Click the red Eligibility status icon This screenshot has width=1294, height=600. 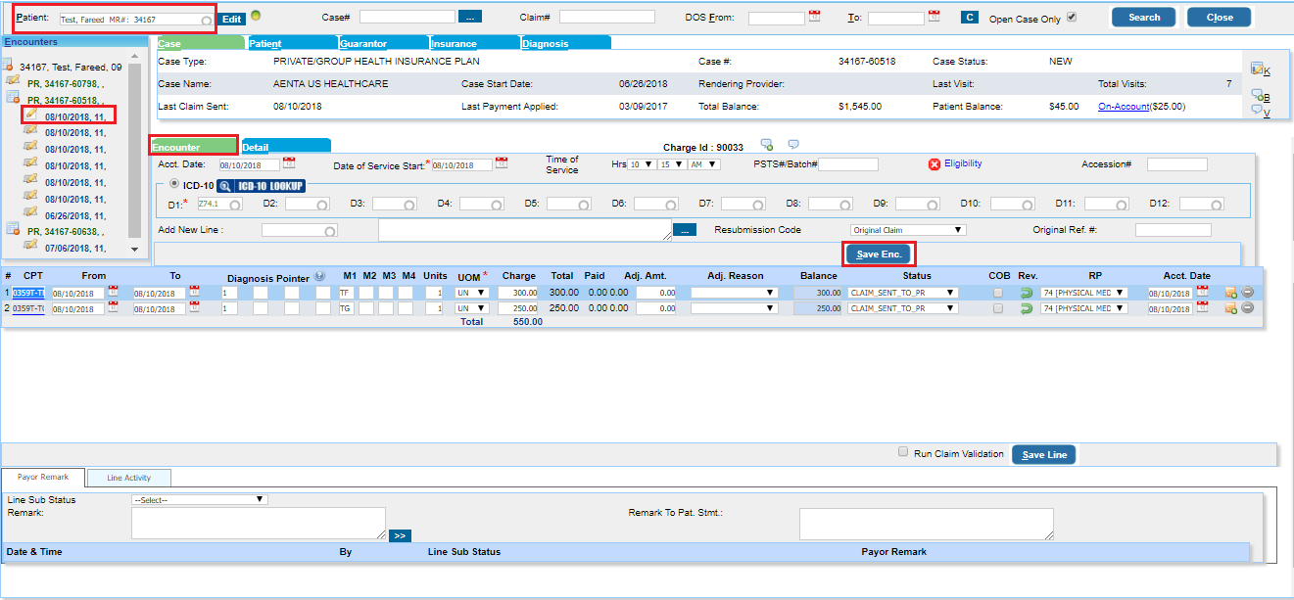tap(935, 164)
